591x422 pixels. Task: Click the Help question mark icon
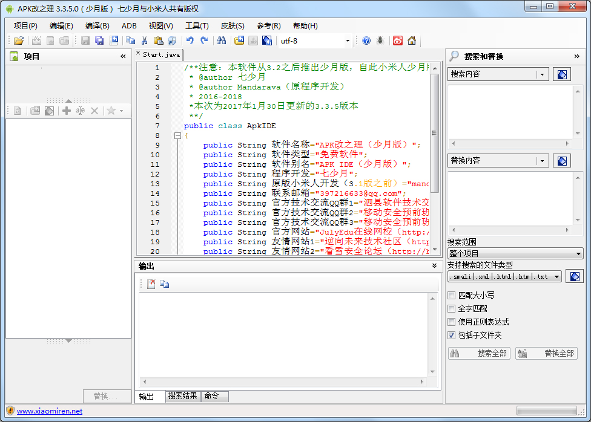366,41
